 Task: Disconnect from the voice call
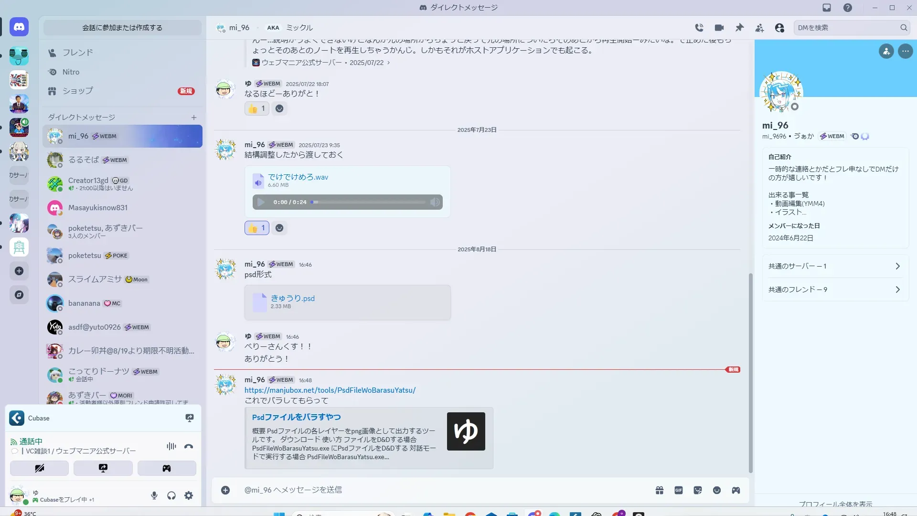coord(189,446)
